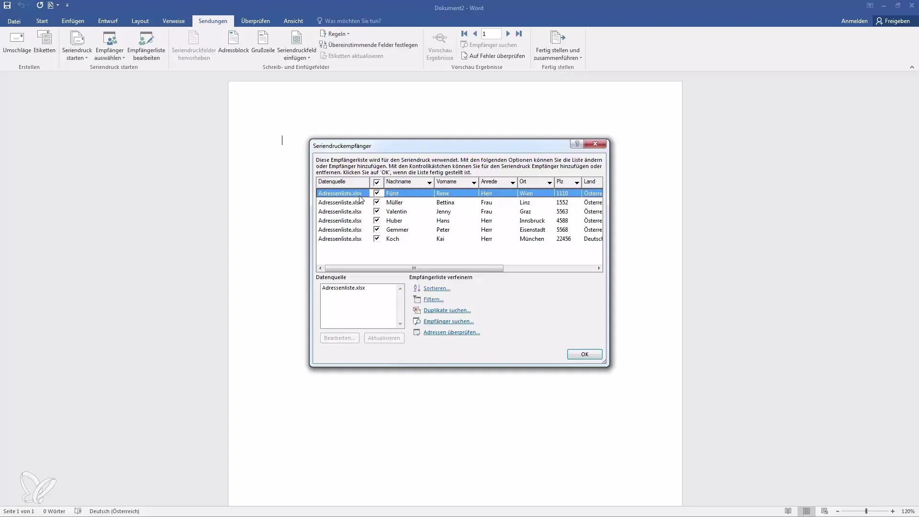919x517 pixels.
Task: Open the Überprüfen ribbon tab
Action: click(256, 21)
